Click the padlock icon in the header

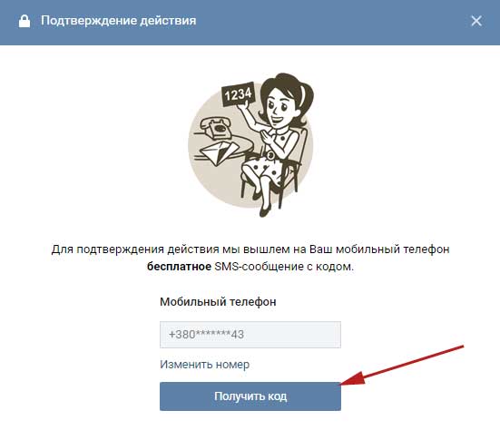click(25, 22)
